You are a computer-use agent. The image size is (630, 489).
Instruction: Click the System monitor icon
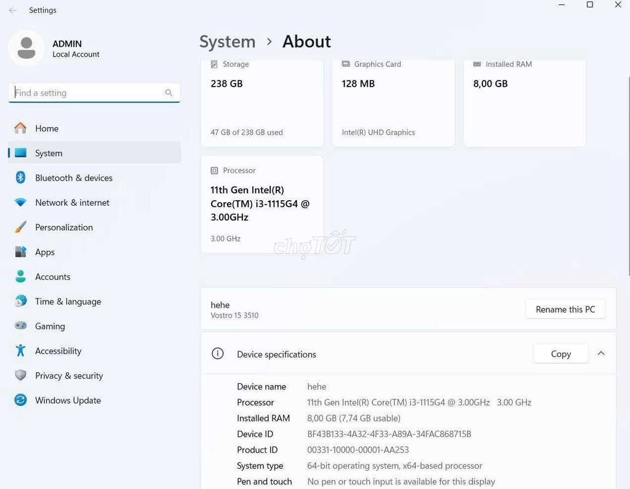click(x=20, y=153)
